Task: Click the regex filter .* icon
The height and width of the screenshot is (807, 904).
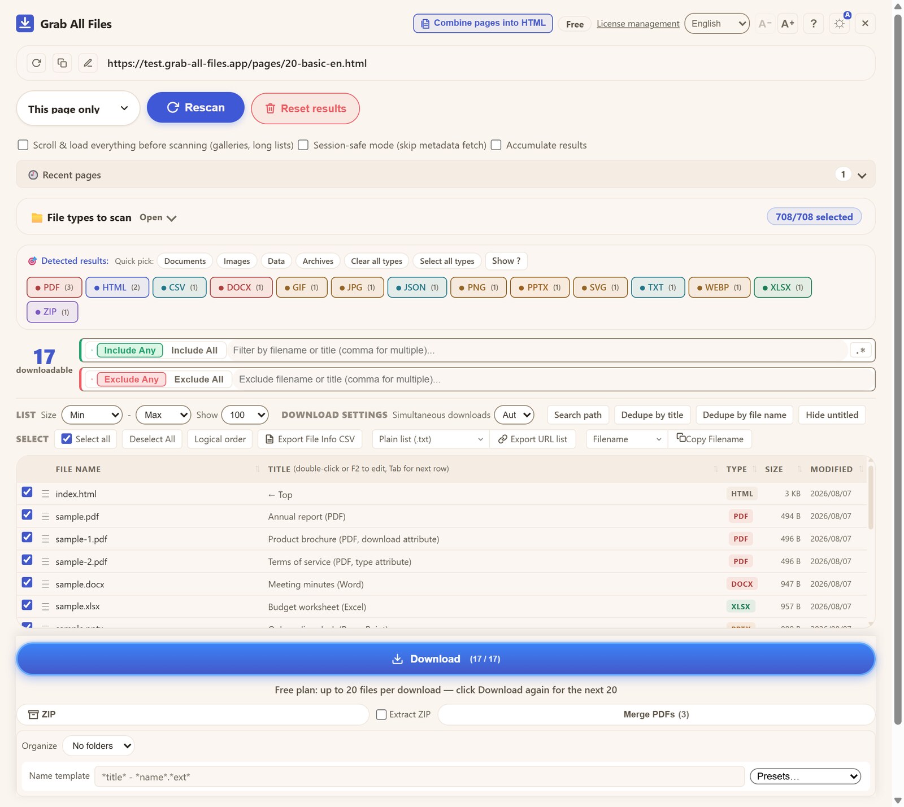Action: pos(860,350)
